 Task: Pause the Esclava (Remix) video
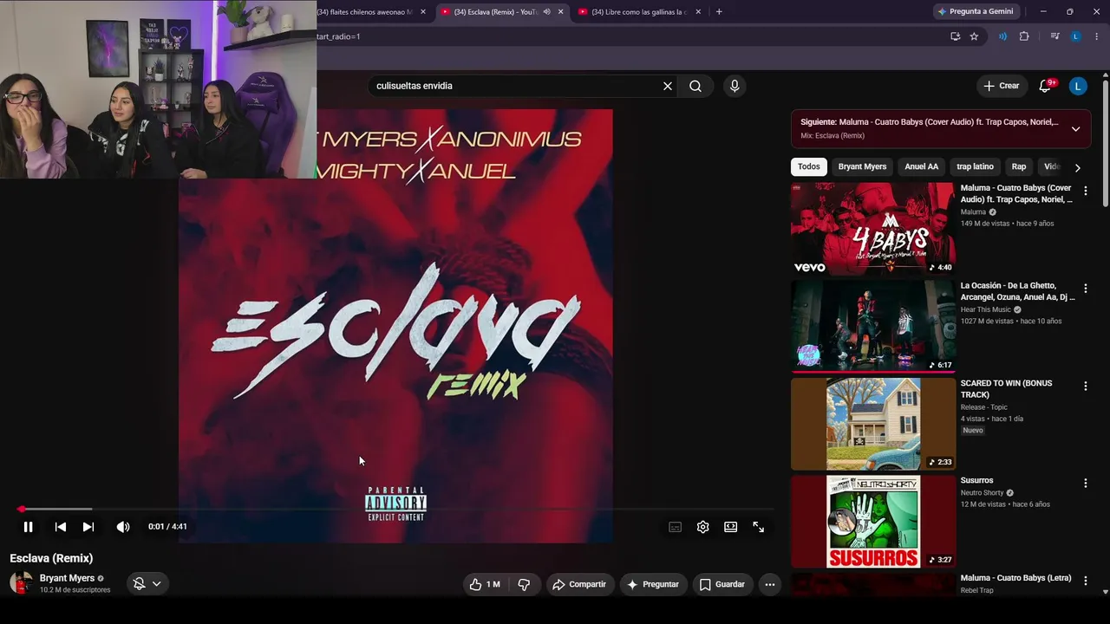[28, 527]
